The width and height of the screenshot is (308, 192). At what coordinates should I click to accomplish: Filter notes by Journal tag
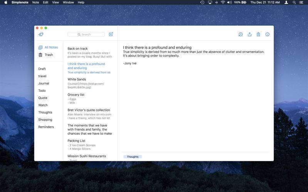click(44, 83)
